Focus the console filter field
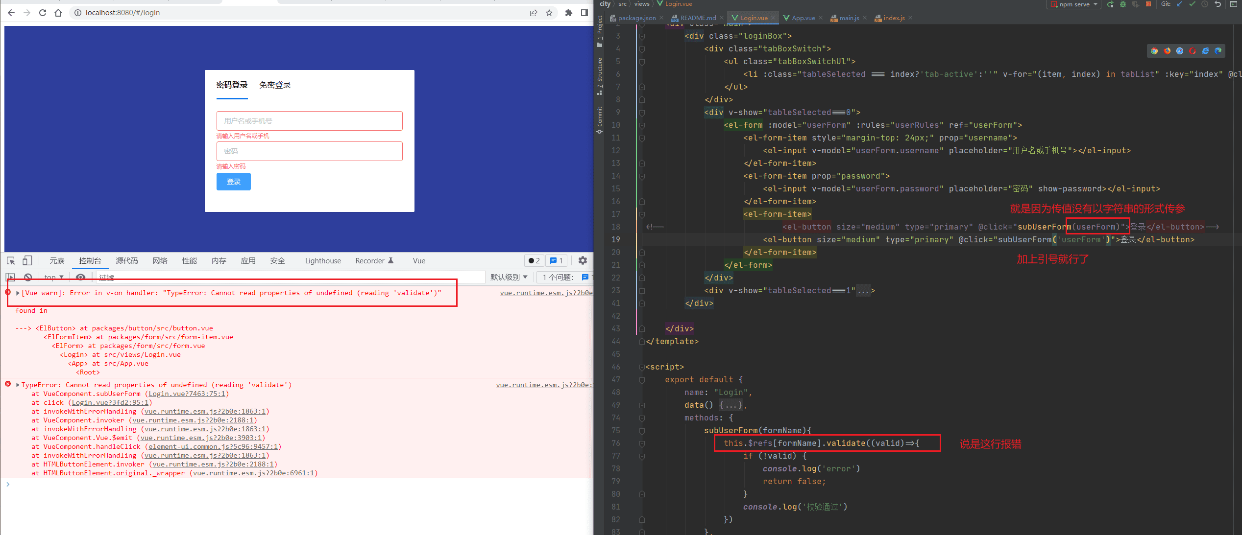Screen dimensions: 1242x535 pyautogui.click(x=291, y=278)
